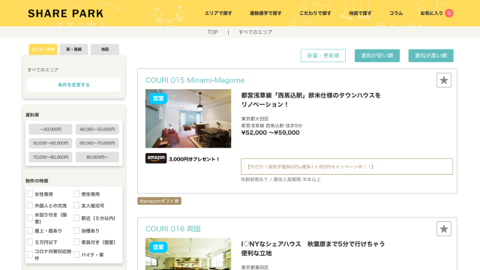Check the 男性専用 checkbox

coord(76,193)
